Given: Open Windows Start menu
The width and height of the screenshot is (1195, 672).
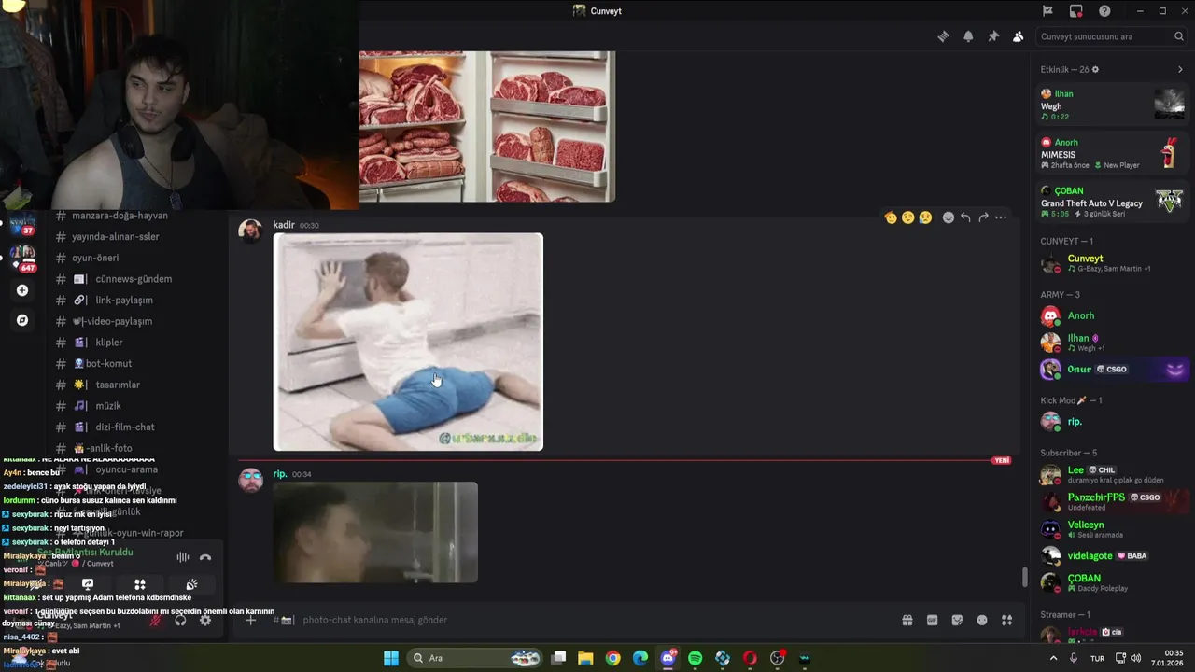Looking at the screenshot, I should pyautogui.click(x=390, y=658).
